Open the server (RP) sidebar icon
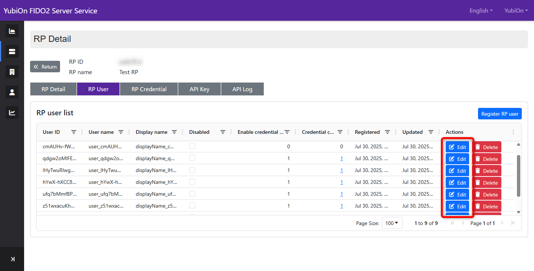Viewport: 534px width, 271px height. 12,52
